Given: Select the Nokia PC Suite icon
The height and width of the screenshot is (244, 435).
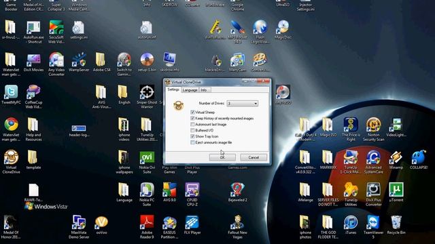Looking at the screenshot, I should [x=147, y=195].
